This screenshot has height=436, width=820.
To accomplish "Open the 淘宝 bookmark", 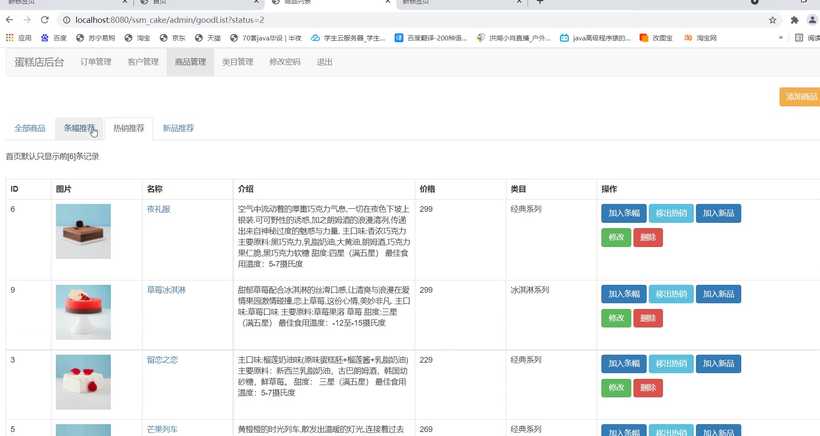I will [x=137, y=38].
